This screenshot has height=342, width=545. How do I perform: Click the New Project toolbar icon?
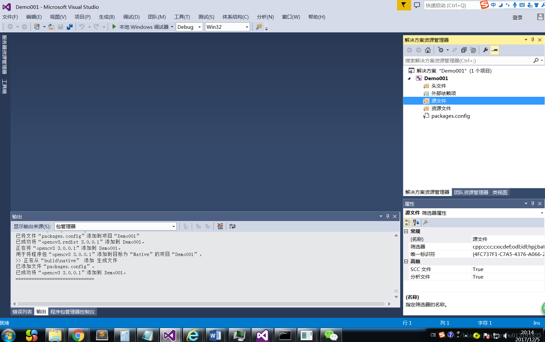37,27
